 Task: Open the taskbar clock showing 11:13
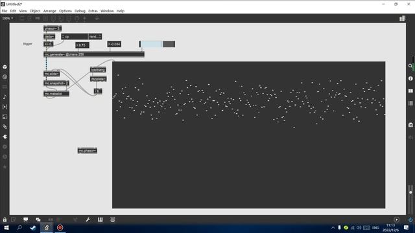point(390,227)
